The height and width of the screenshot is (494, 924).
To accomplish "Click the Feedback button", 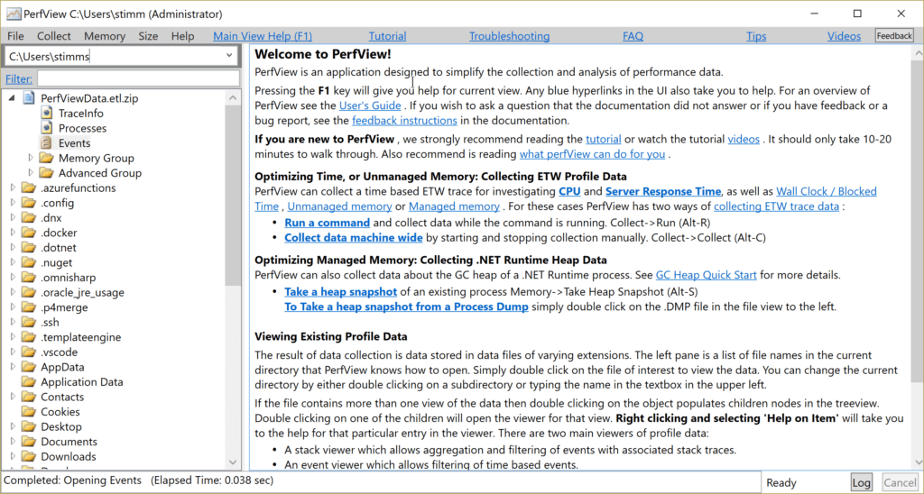I will pyautogui.click(x=894, y=36).
